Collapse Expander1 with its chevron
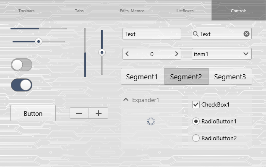 [126, 99]
